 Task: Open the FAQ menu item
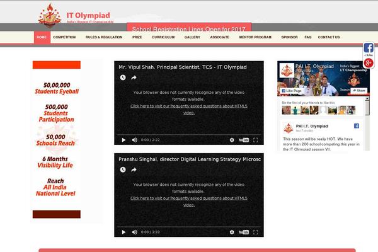pos(308,37)
